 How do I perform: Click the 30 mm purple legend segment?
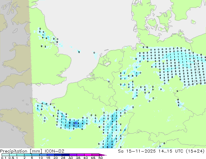pyautogui.click(x=73, y=155)
